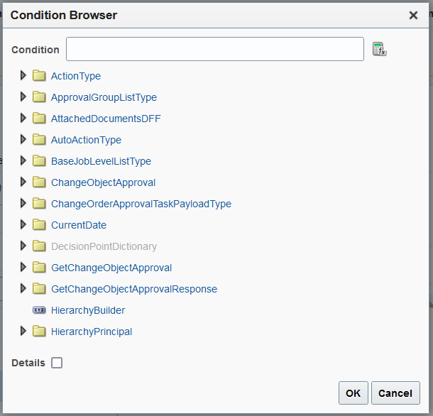Expand the ChangeObjectApproval node
This screenshot has width=433, height=416.
(23, 182)
